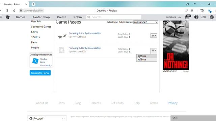216x121 pixels.
Task: Click the browser extensions icon near bookmark
Action: 202,10
